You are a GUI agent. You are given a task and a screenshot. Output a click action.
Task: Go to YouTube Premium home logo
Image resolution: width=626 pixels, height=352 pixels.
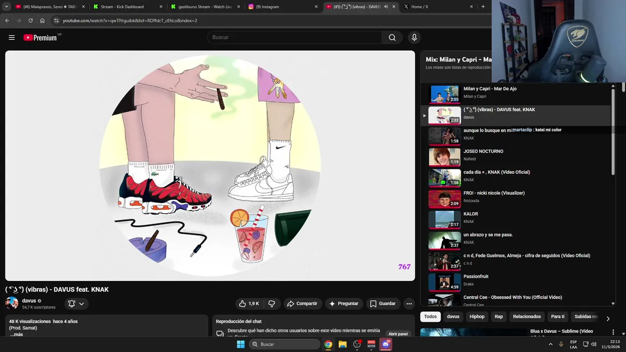coord(41,38)
